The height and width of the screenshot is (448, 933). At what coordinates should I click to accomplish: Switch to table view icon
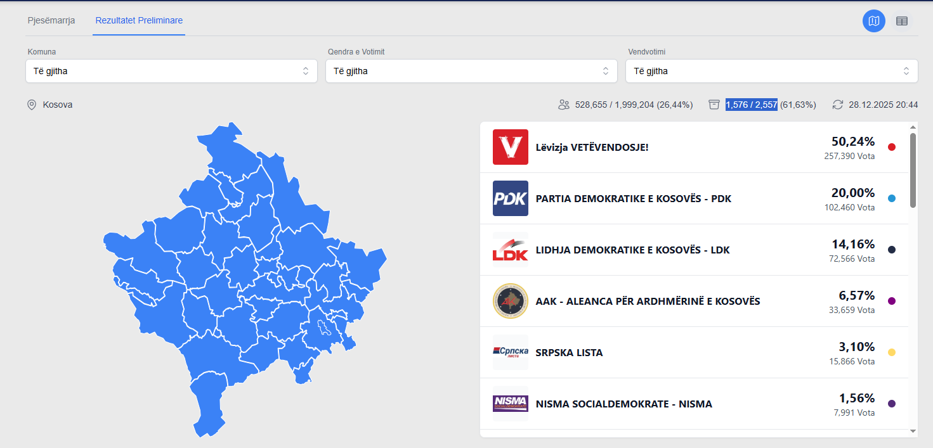(x=901, y=21)
